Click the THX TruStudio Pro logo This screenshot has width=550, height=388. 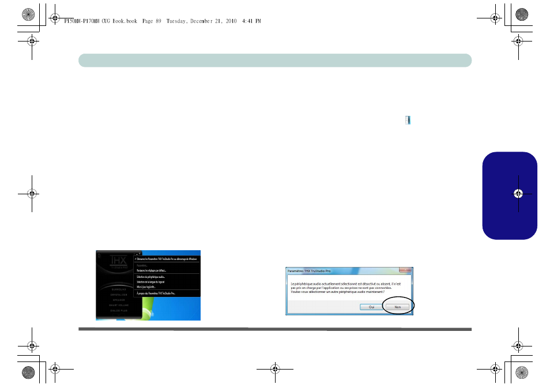tap(119, 262)
